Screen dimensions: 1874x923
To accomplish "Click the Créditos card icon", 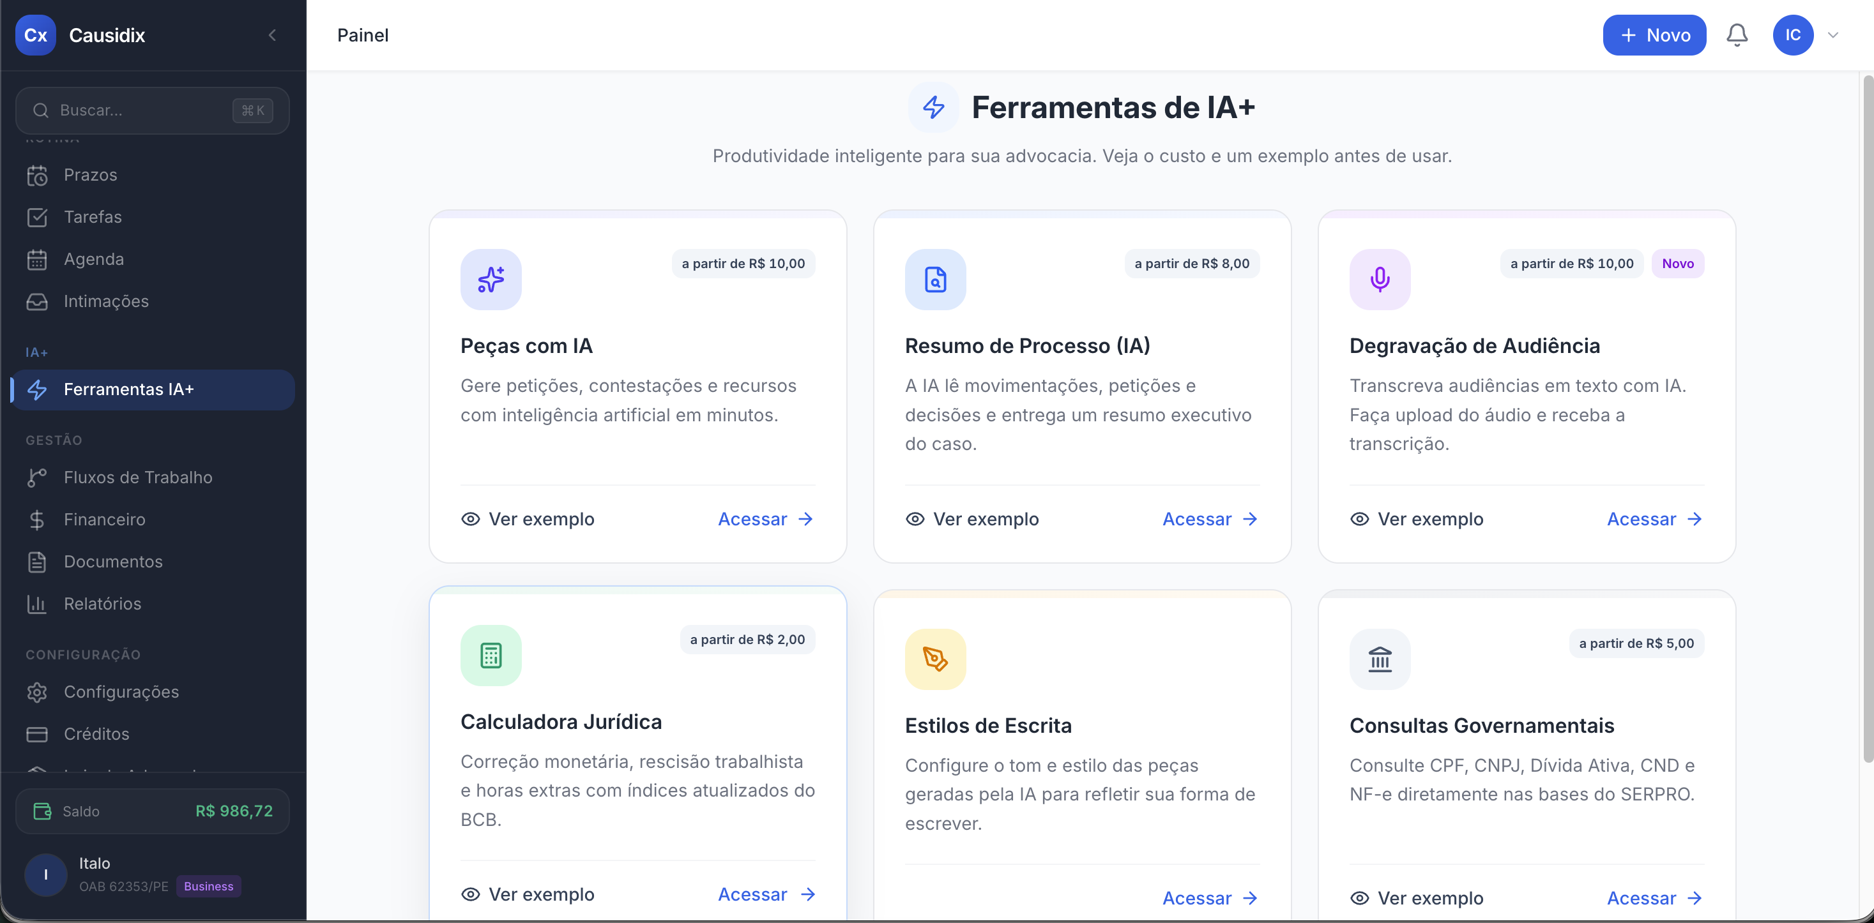I will point(37,734).
